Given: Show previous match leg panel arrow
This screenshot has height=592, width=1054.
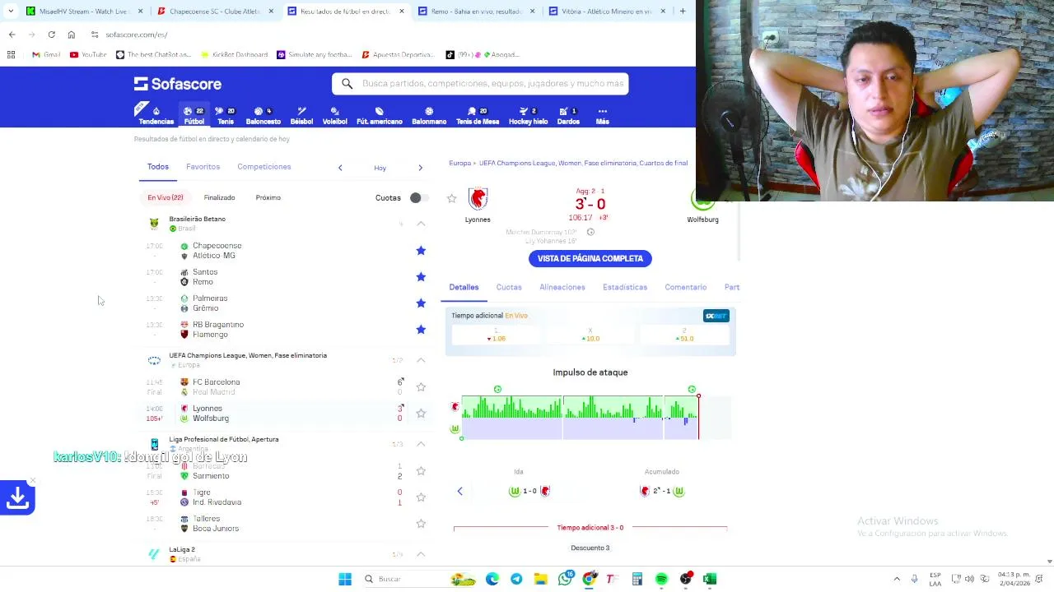Looking at the screenshot, I should [459, 491].
